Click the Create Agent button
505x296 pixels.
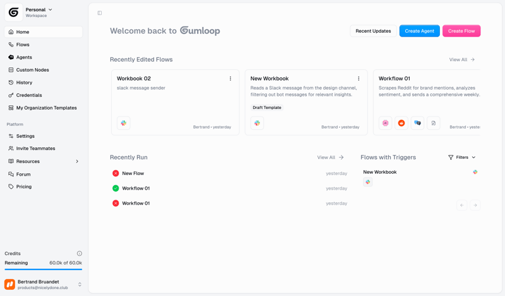[419, 31]
